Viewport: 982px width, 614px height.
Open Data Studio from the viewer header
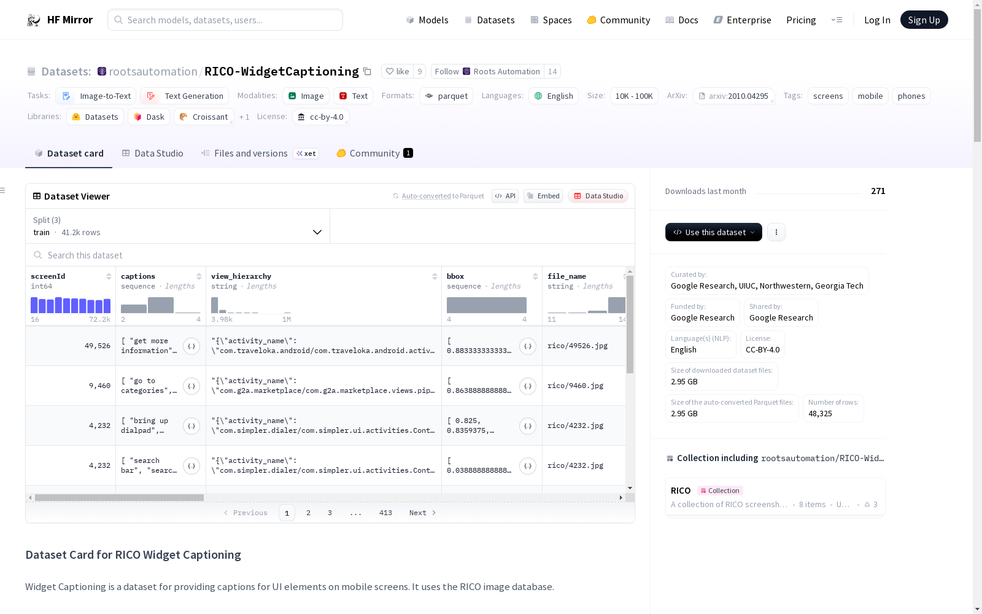click(598, 196)
